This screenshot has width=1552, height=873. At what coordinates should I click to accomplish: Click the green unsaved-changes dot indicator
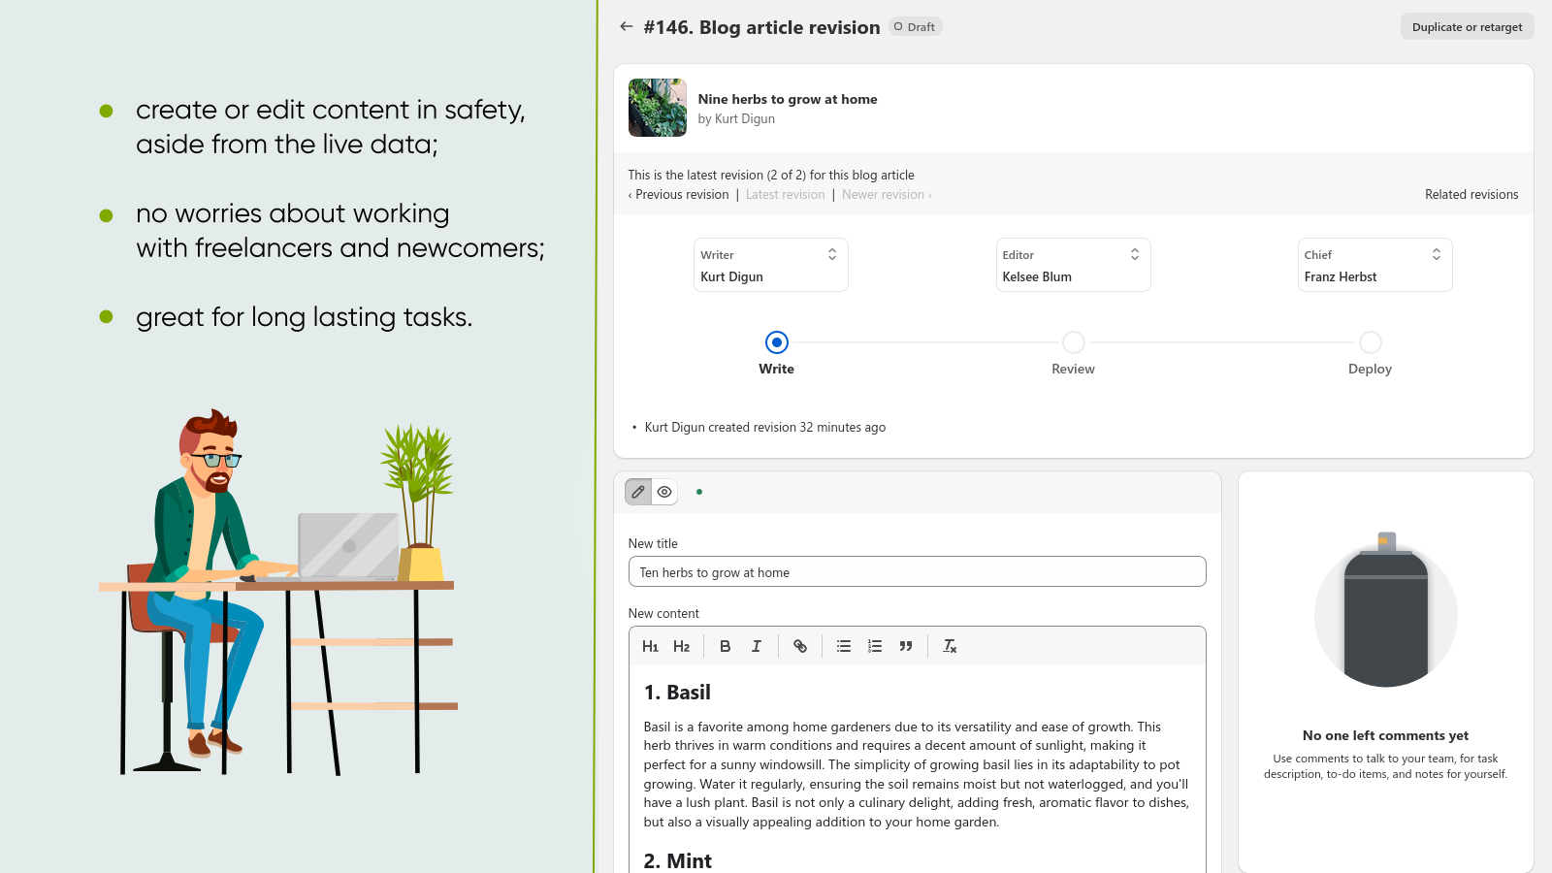[699, 492]
